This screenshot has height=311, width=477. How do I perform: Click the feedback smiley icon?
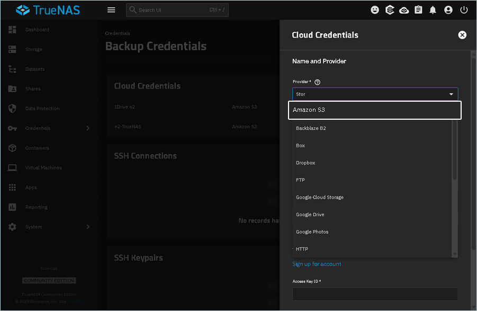coord(375,10)
